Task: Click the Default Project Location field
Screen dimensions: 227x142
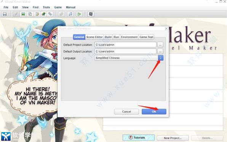Action: point(126,45)
